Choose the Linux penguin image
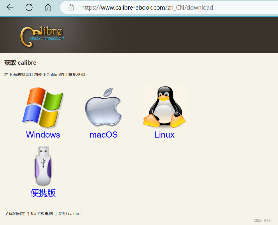278x225 pixels. coord(164,108)
